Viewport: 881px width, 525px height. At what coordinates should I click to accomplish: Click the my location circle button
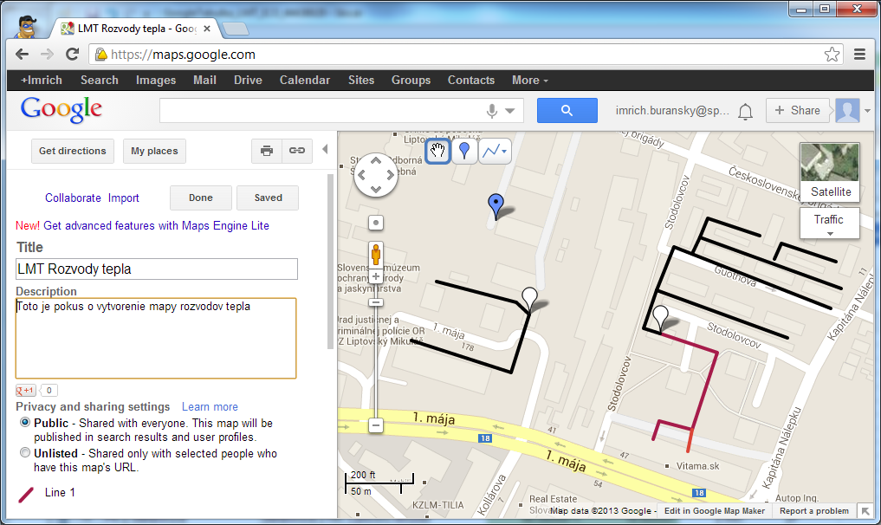(376, 224)
